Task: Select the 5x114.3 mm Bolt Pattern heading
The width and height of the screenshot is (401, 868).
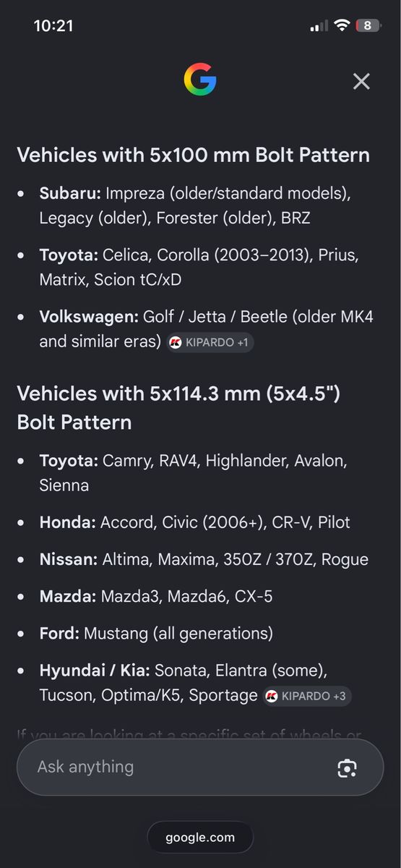Action: click(178, 408)
